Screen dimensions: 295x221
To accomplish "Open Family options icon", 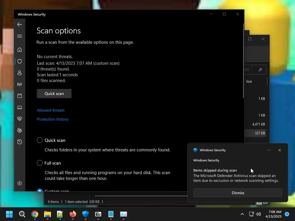I will click(20, 130).
